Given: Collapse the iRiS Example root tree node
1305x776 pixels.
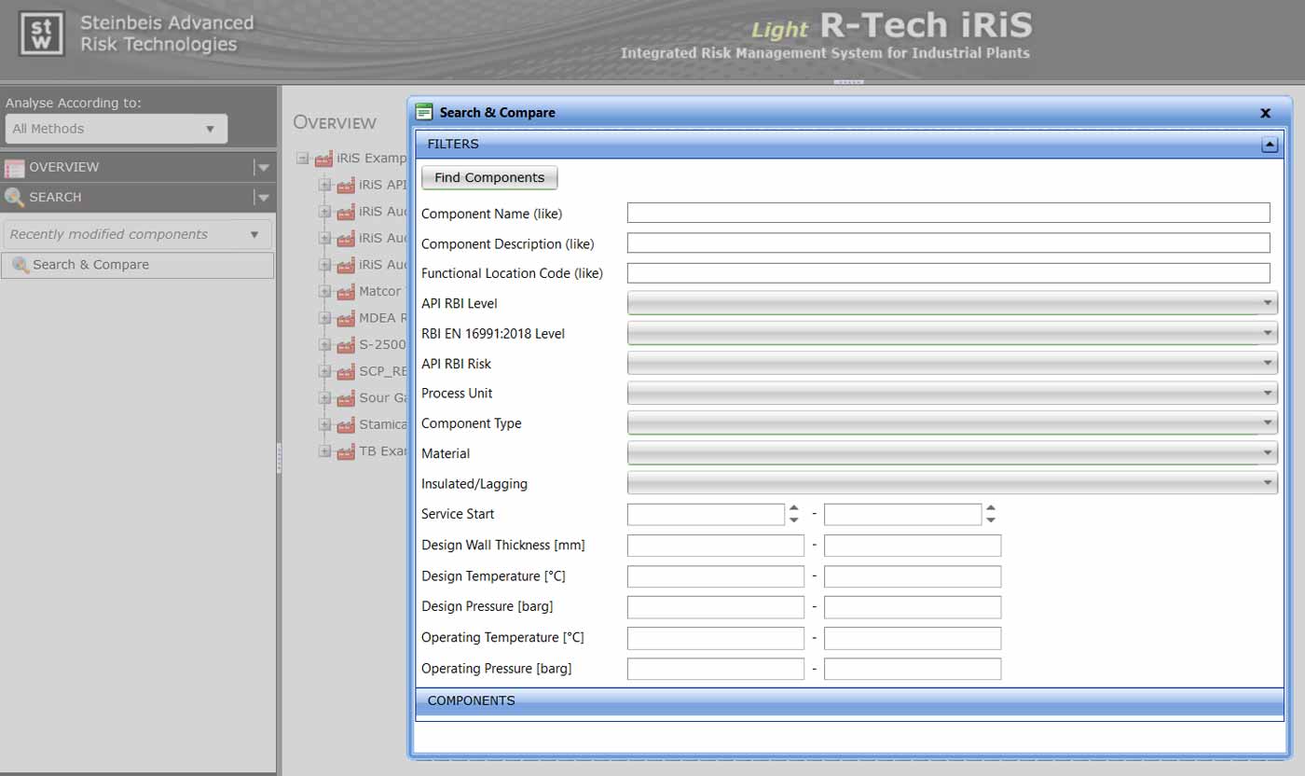Looking at the screenshot, I should [303, 159].
